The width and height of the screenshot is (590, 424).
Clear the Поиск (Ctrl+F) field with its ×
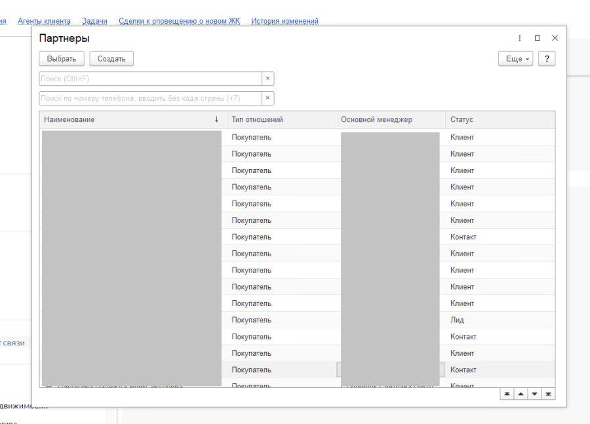(x=267, y=79)
